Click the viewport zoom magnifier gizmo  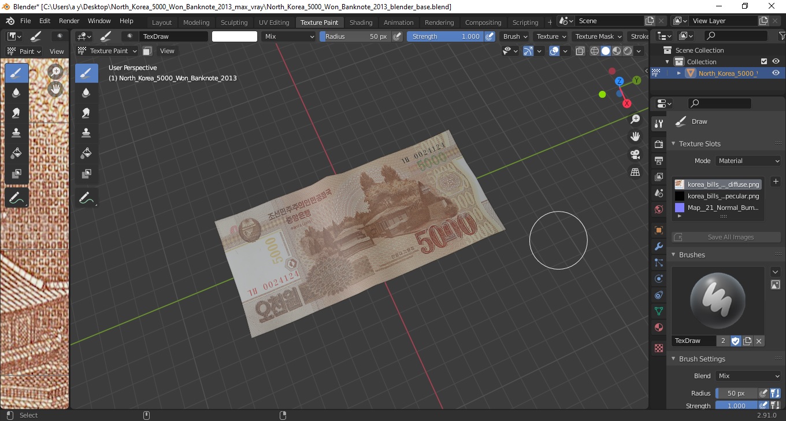pyautogui.click(x=635, y=119)
